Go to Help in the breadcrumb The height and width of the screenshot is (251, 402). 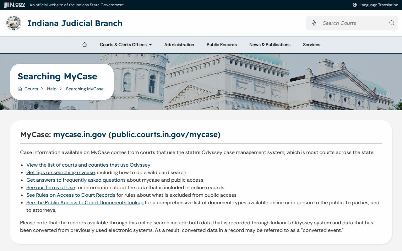(x=52, y=89)
